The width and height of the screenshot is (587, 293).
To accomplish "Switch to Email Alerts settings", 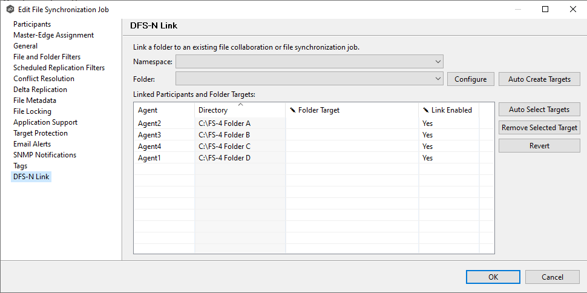I will [x=32, y=144].
